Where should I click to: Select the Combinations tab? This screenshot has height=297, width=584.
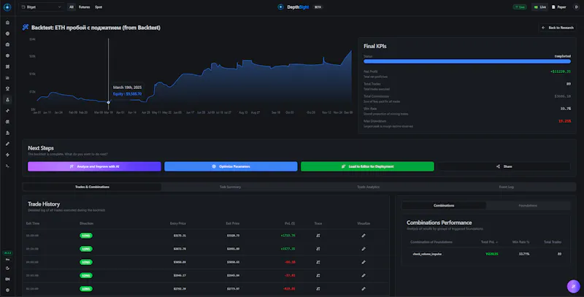[x=444, y=206]
